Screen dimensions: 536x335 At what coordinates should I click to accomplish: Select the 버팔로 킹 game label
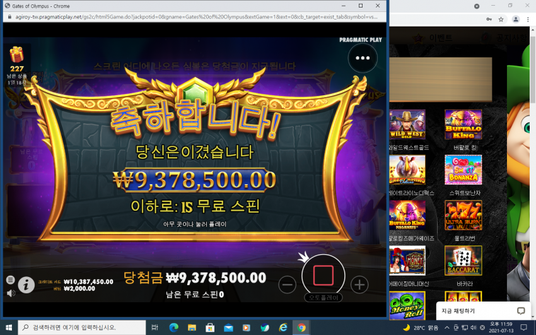point(465,148)
